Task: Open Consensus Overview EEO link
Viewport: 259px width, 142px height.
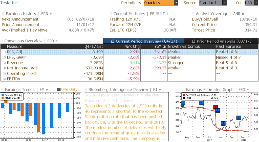Action: [x=31, y=41]
